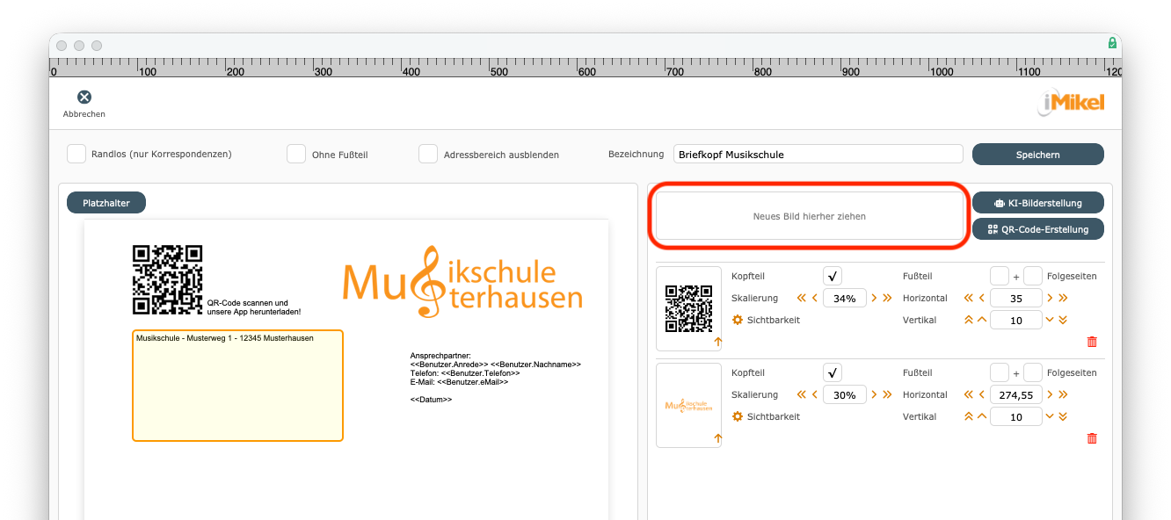Click the yellow address box in letter preview
Viewport: 1171px width, 520px height.
point(237,386)
